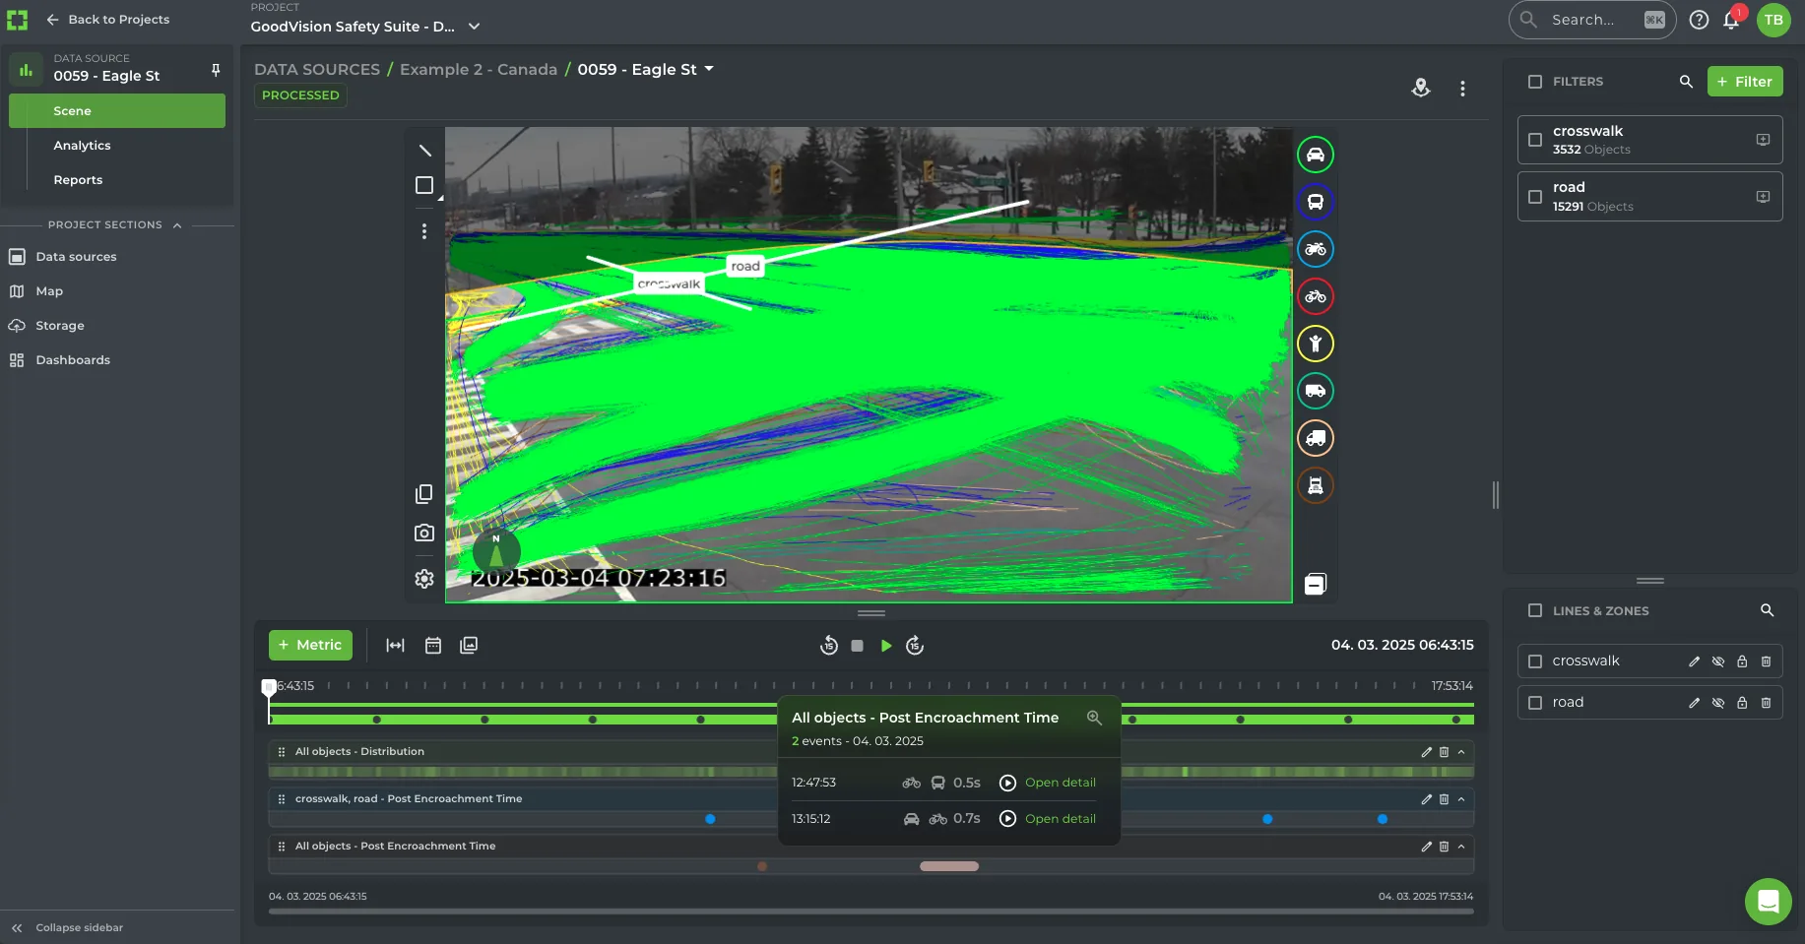Check the road filter checkbox

[1535, 197]
